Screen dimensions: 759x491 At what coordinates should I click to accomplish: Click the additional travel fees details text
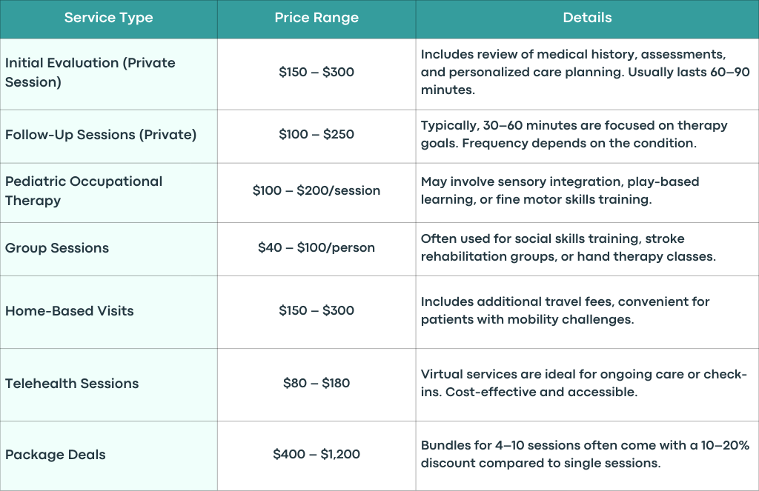[565, 310]
